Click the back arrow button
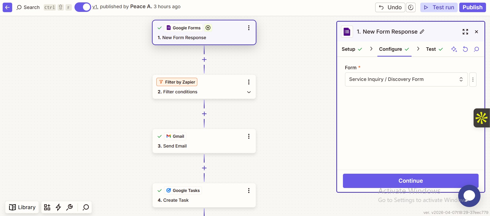Viewport: 490px width, 216px height. click(7, 7)
